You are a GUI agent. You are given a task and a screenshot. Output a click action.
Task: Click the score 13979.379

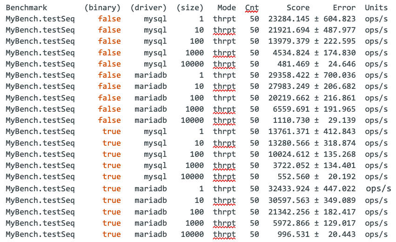(289, 41)
